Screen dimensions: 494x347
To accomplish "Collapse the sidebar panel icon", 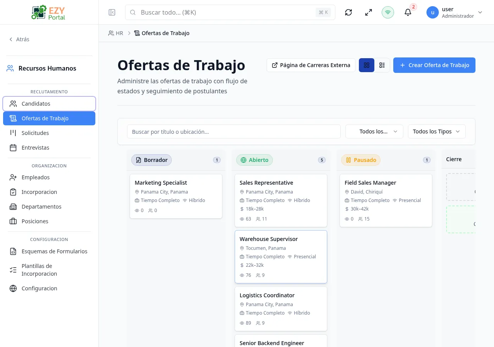I will (x=112, y=12).
